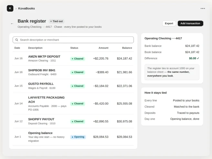Click the Posted to your books text
The width and height of the screenshot is (212, 159).
pos(186,100)
